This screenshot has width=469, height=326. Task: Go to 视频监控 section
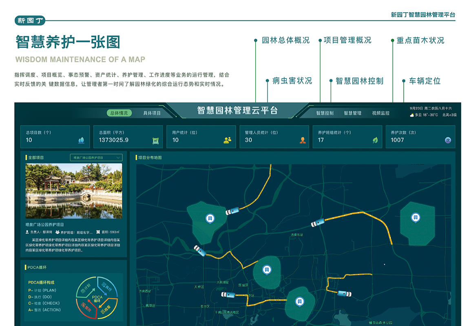(x=381, y=113)
